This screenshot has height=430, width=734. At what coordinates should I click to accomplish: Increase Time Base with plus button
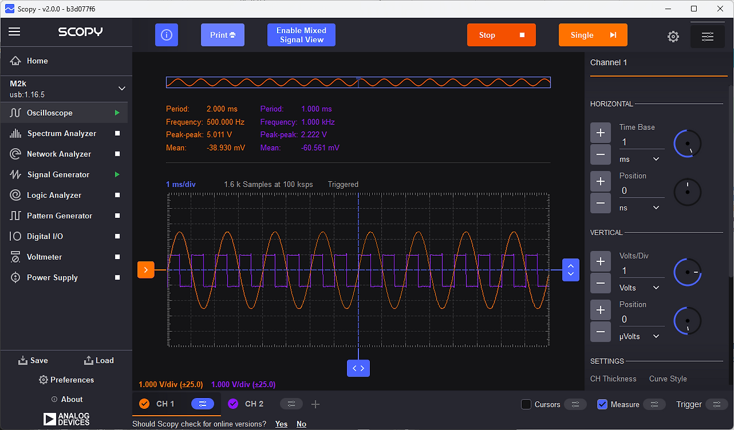tap(600, 133)
